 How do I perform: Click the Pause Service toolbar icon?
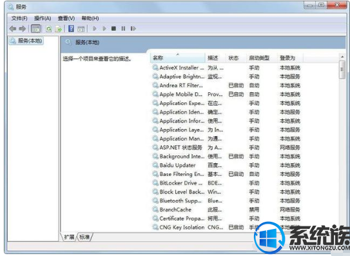[x=123, y=28]
